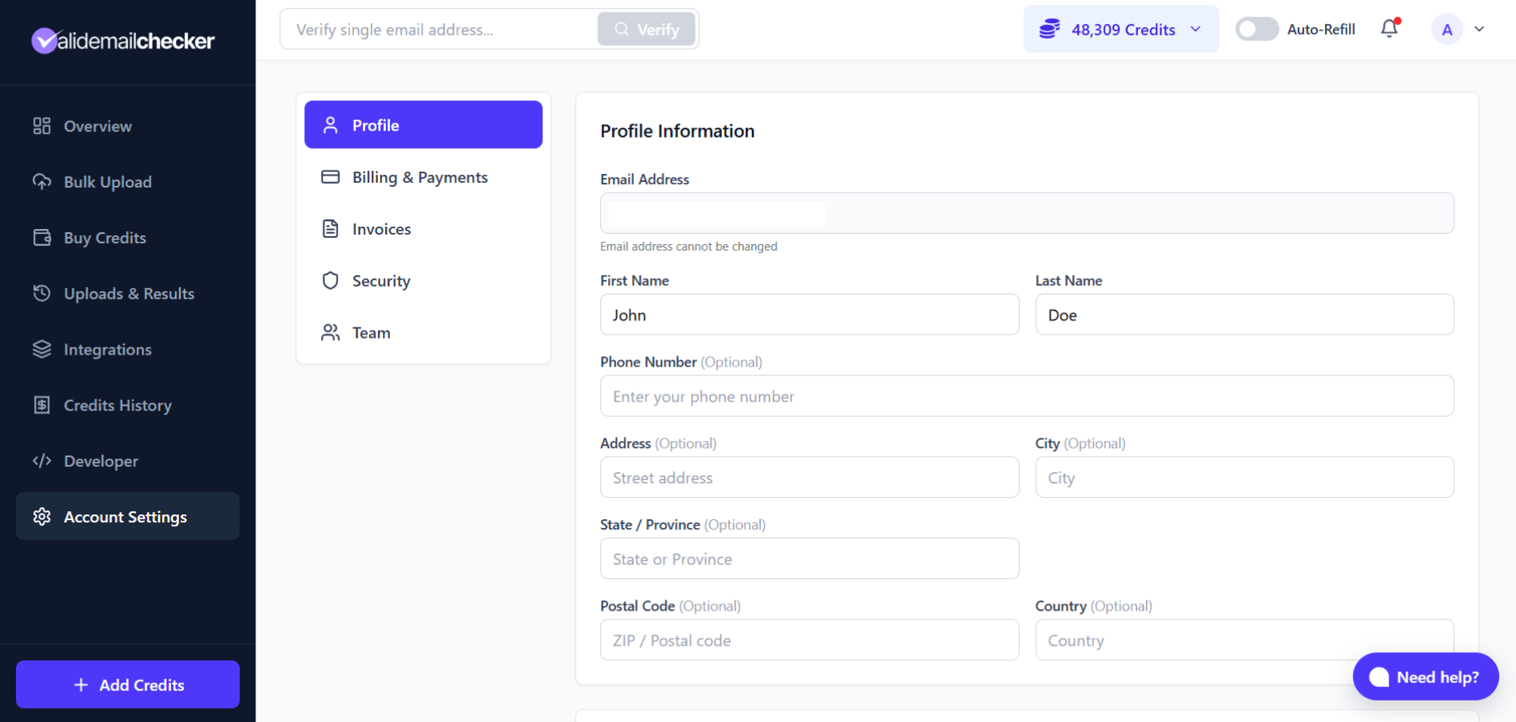Expand the profile avatar menu
This screenshot has width=1516, height=722.
coord(1459,29)
